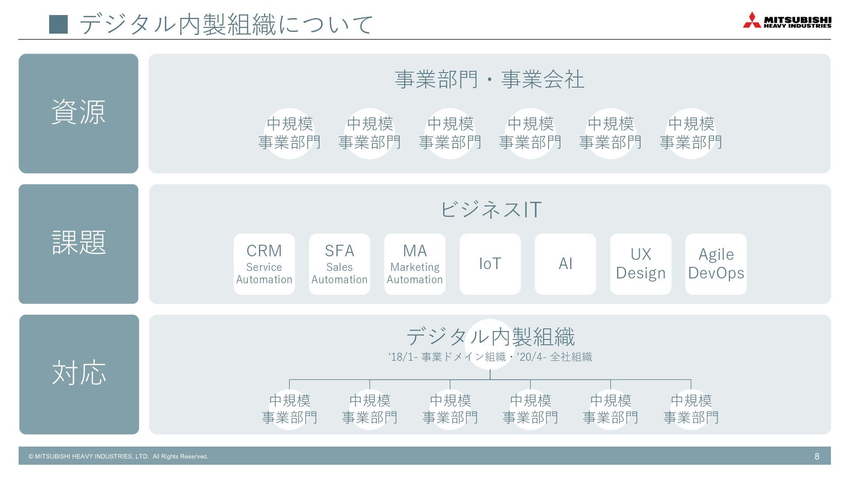This screenshot has width=850, height=478.
Task: Click the 課題 label block
Action: pyautogui.click(x=78, y=244)
